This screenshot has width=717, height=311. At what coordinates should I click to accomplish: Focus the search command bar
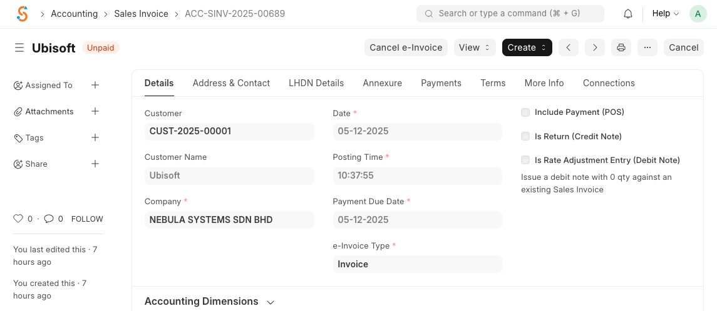pos(510,14)
